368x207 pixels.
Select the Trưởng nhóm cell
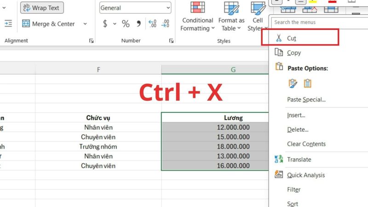98,146
